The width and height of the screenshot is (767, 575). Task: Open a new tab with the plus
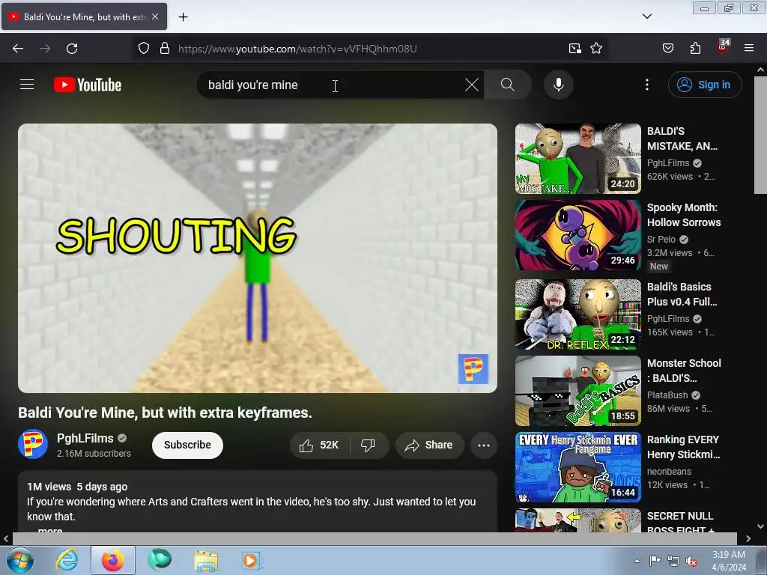click(x=183, y=17)
